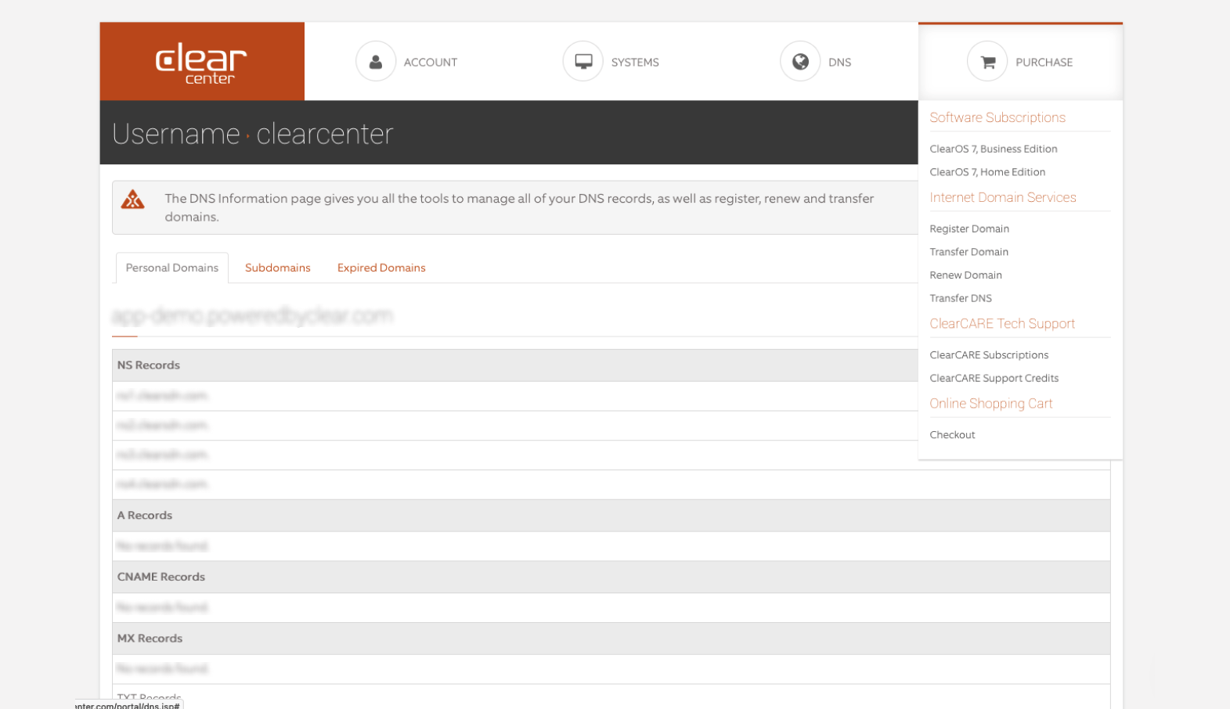Click the ClearCenter alert logo icon

133,200
